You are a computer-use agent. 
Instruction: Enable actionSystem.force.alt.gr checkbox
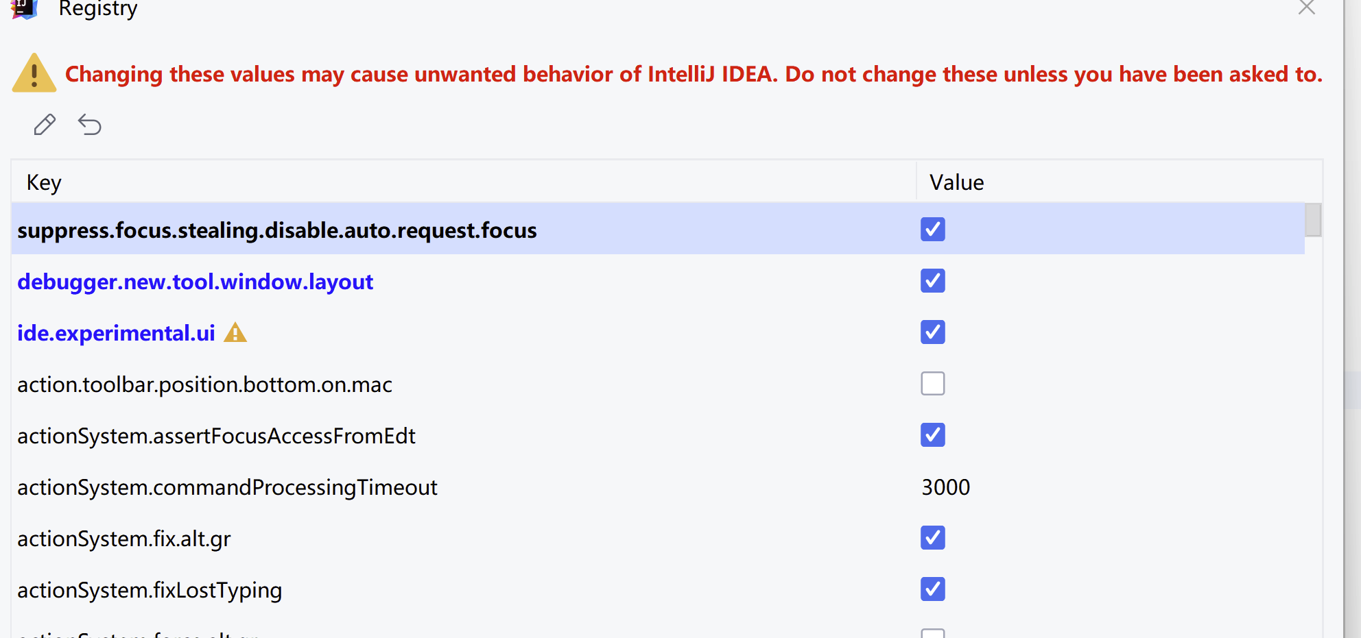(x=932, y=634)
